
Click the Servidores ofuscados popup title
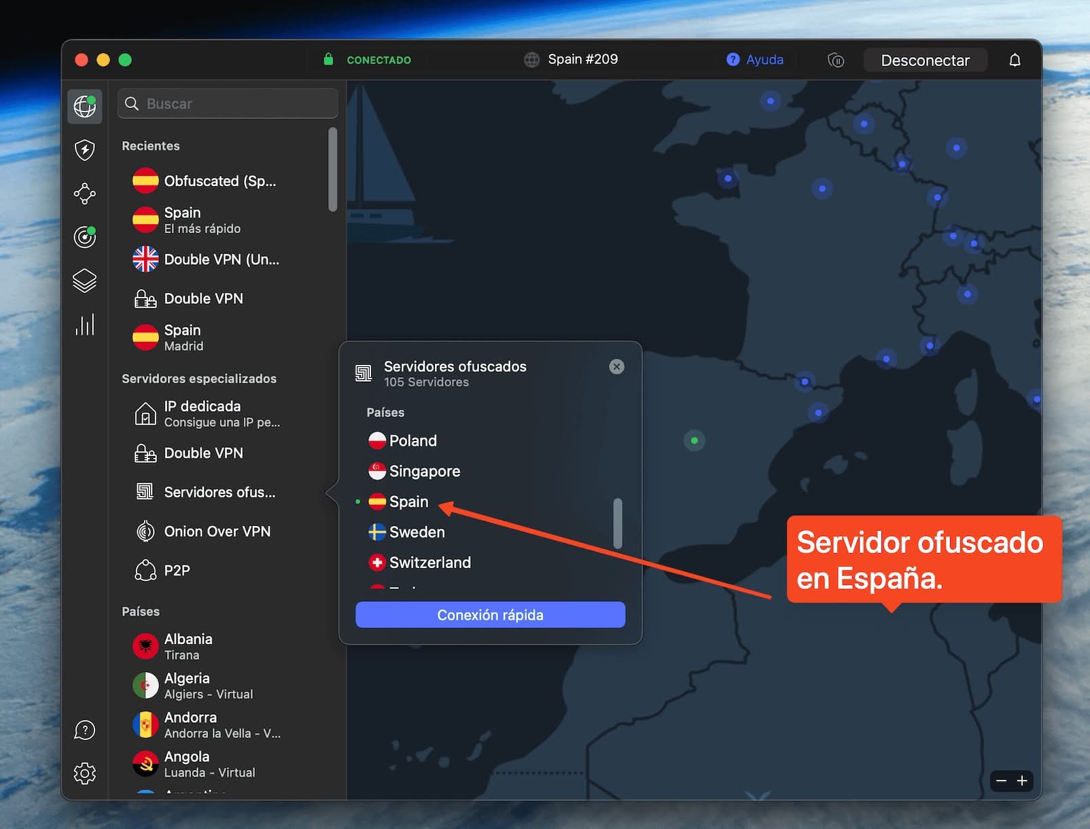tap(455, 366)
